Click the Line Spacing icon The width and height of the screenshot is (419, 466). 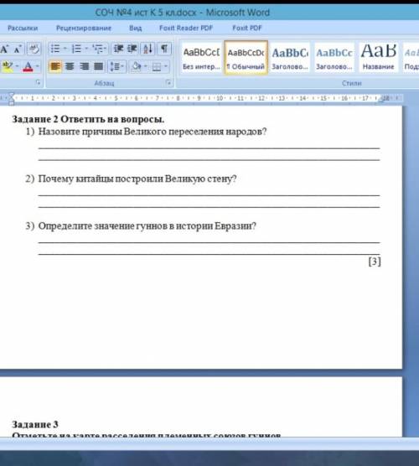[115, 66]
